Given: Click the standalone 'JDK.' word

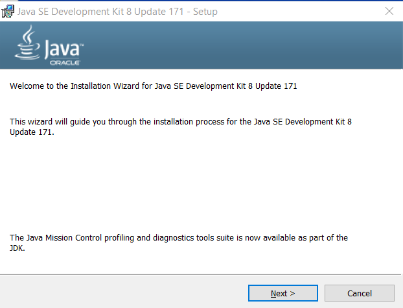Looking at the screenshot, I should [x=17, y=248].
